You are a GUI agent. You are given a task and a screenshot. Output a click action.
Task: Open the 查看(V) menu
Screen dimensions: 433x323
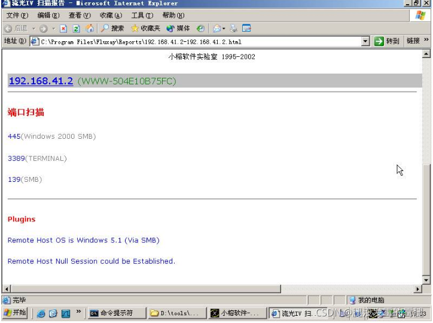coord(80,16)
